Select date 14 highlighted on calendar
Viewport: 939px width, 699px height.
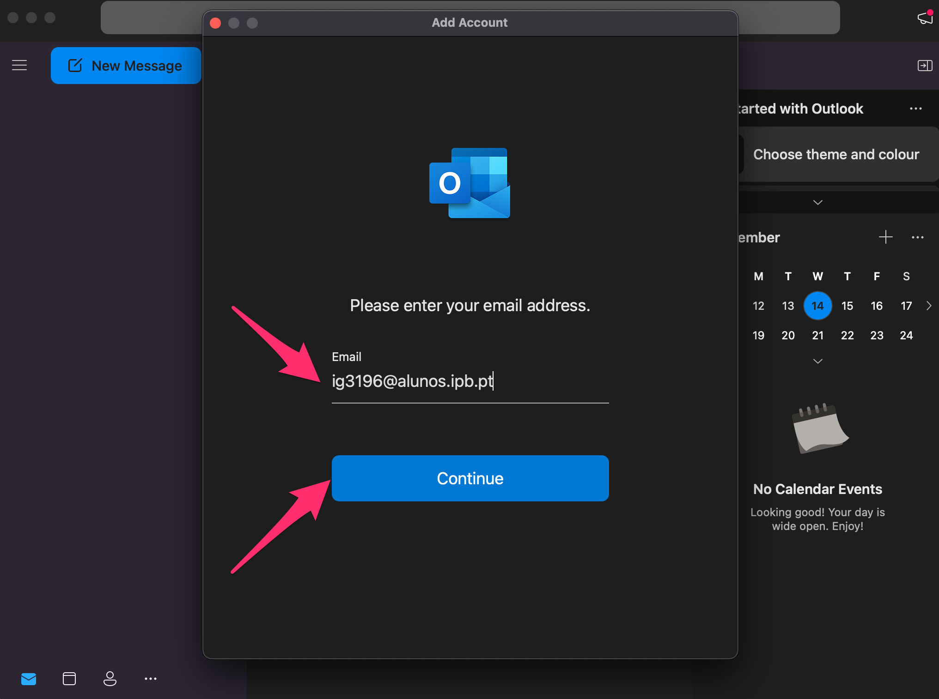point(817,306)
